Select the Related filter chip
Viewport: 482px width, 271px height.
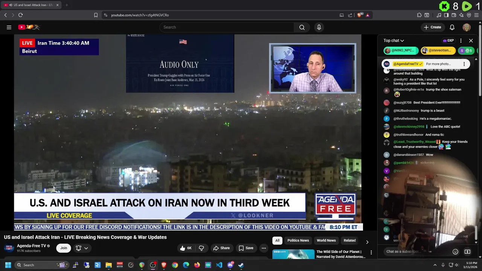[349, 241]
